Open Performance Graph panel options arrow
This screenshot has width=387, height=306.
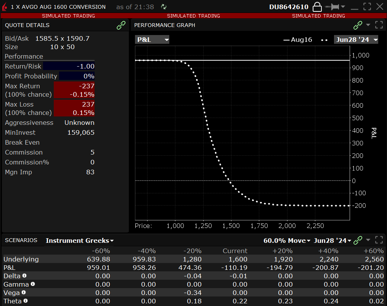[368, 25]
